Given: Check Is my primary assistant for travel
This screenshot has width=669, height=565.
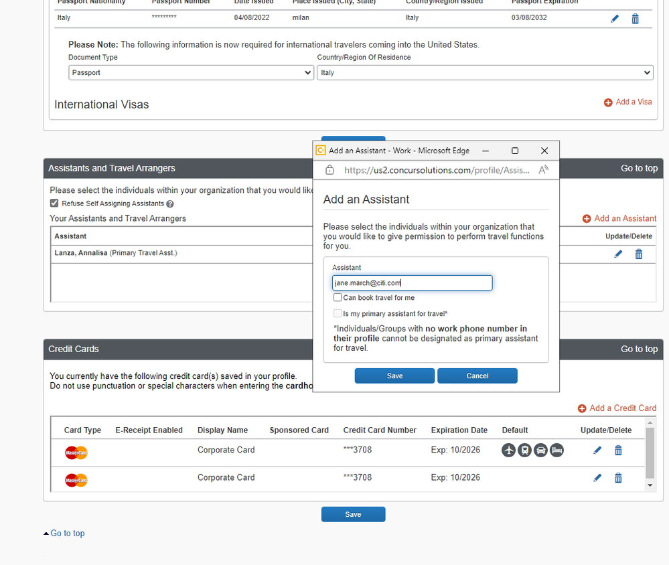Looking at the screenshot, I should (338, 313).
